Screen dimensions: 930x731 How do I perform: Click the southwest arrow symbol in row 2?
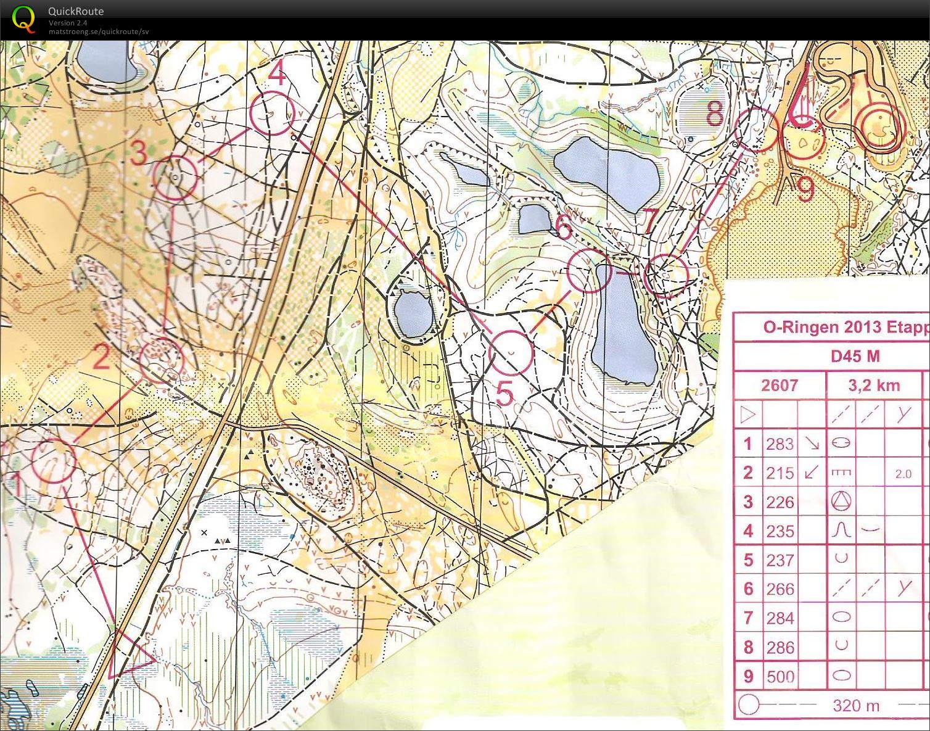click(x=812, y=473)
